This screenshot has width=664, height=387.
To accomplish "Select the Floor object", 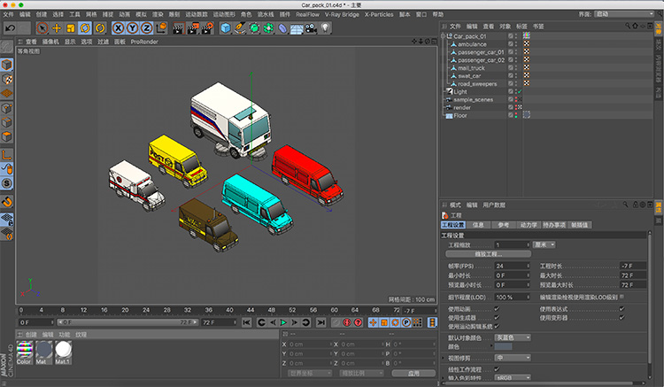I will 459,116.
